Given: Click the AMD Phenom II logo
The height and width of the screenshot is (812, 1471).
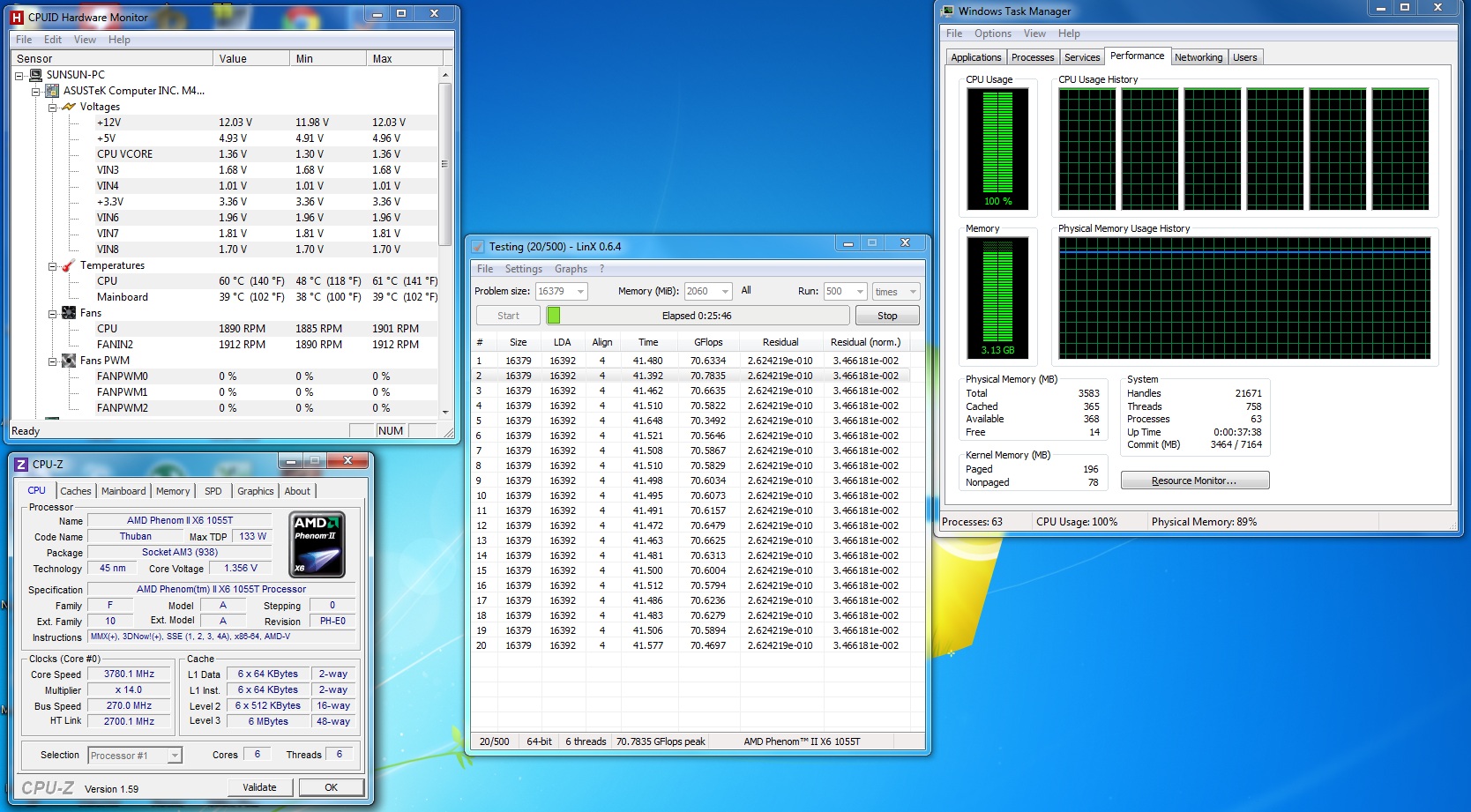Looking at the screenshot, I should (x=317, y=545).
